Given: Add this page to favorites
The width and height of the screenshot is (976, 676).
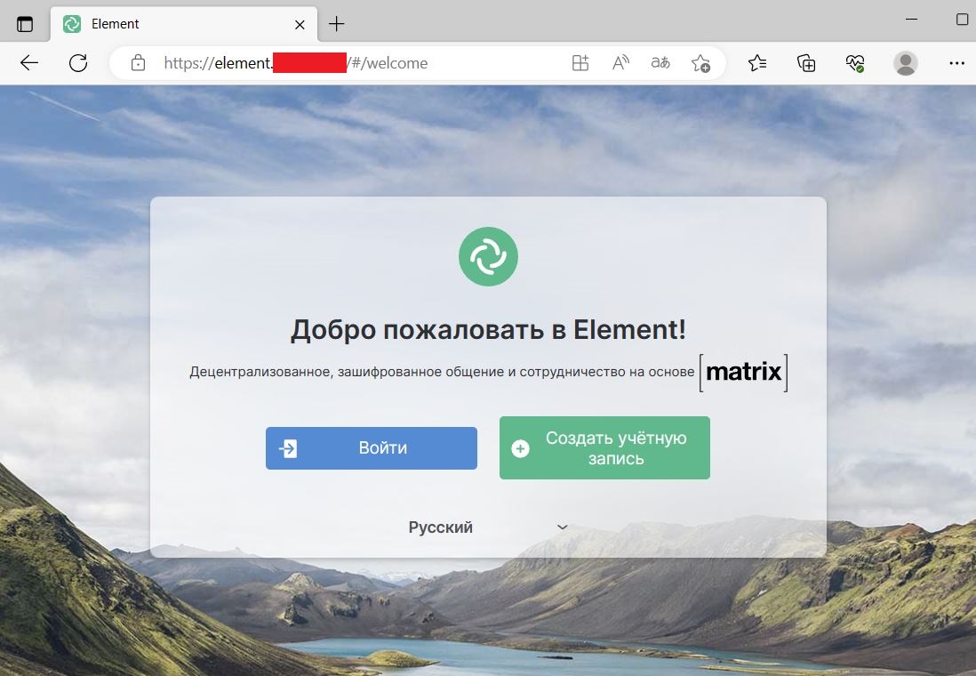Looking at the screenshot, I should 700,63.
